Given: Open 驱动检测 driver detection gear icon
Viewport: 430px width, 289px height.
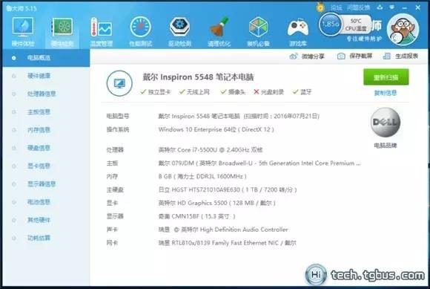Looking at the screenshot, I should (x=179, y=30).
